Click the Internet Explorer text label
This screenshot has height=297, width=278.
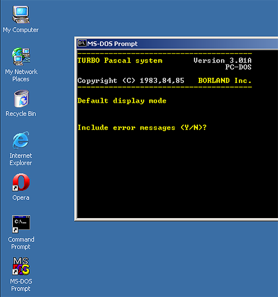point(21,159)
